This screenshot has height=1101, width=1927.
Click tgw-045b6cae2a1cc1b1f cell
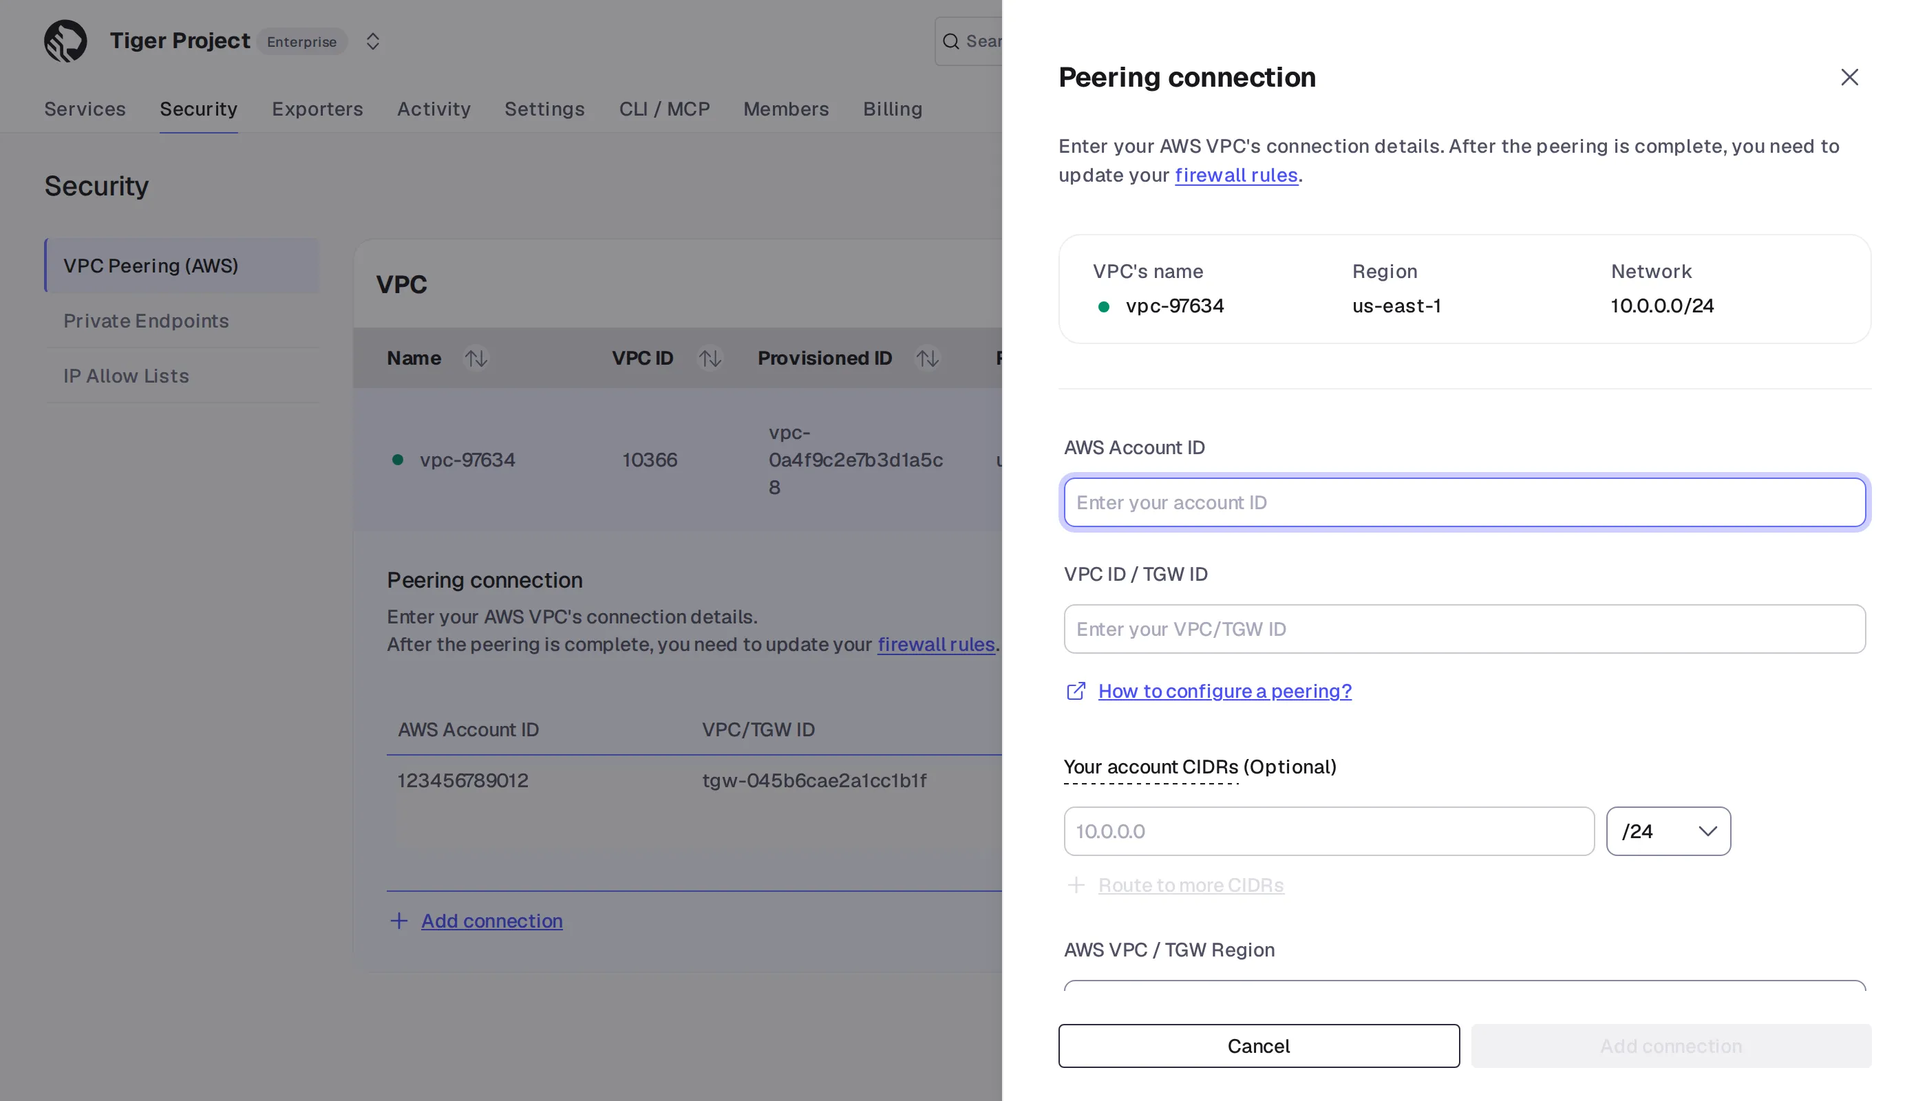click(x=813, y=780)
